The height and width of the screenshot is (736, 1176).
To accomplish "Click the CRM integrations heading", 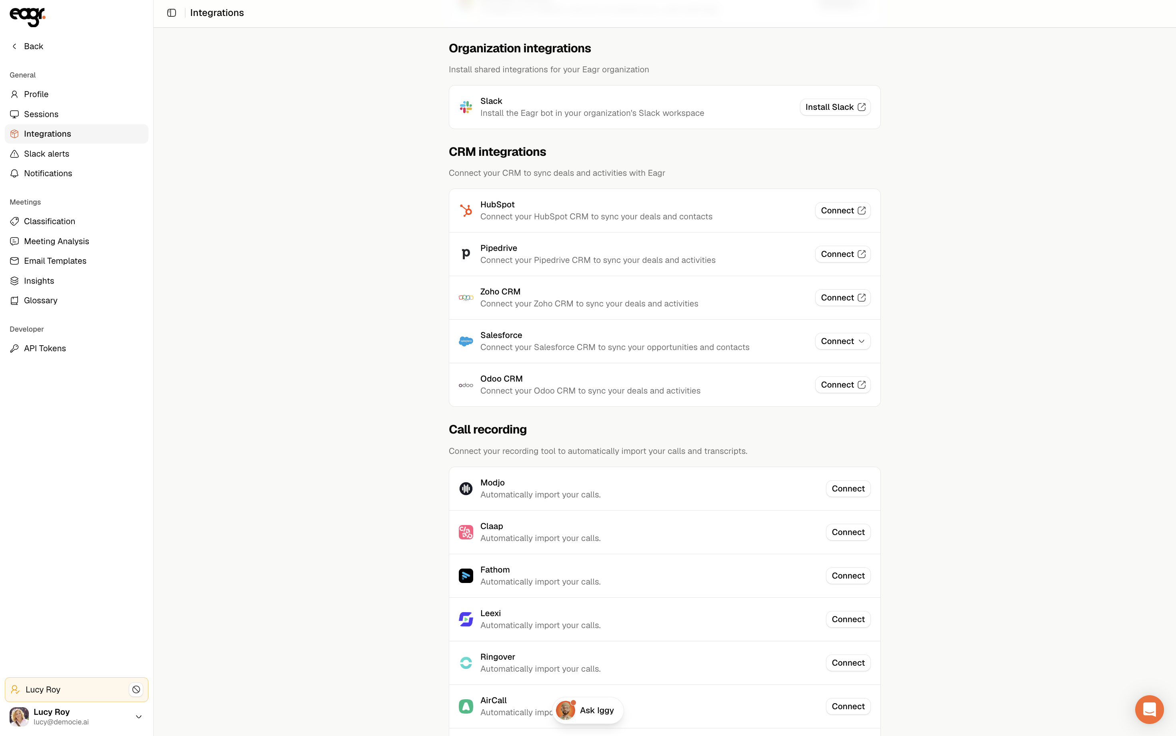I will pos(497,152).
